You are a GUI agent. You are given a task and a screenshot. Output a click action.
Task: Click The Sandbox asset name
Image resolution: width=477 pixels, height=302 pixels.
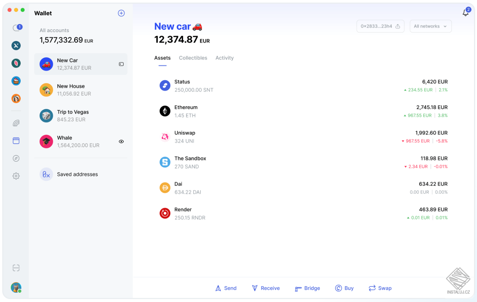coord(191,158)
